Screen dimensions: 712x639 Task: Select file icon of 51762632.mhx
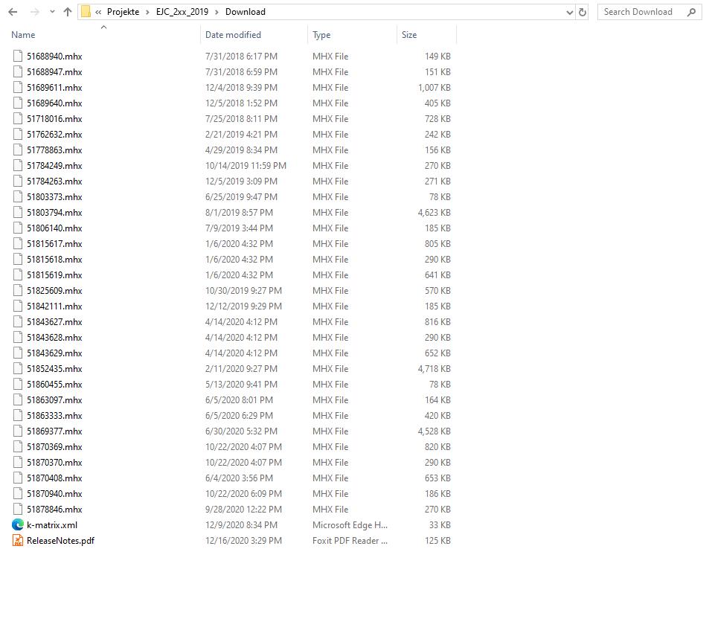coord(18,135)
